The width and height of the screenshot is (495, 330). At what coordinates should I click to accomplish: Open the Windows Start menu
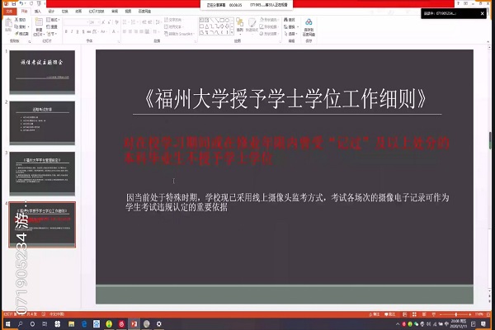(7, 323)
